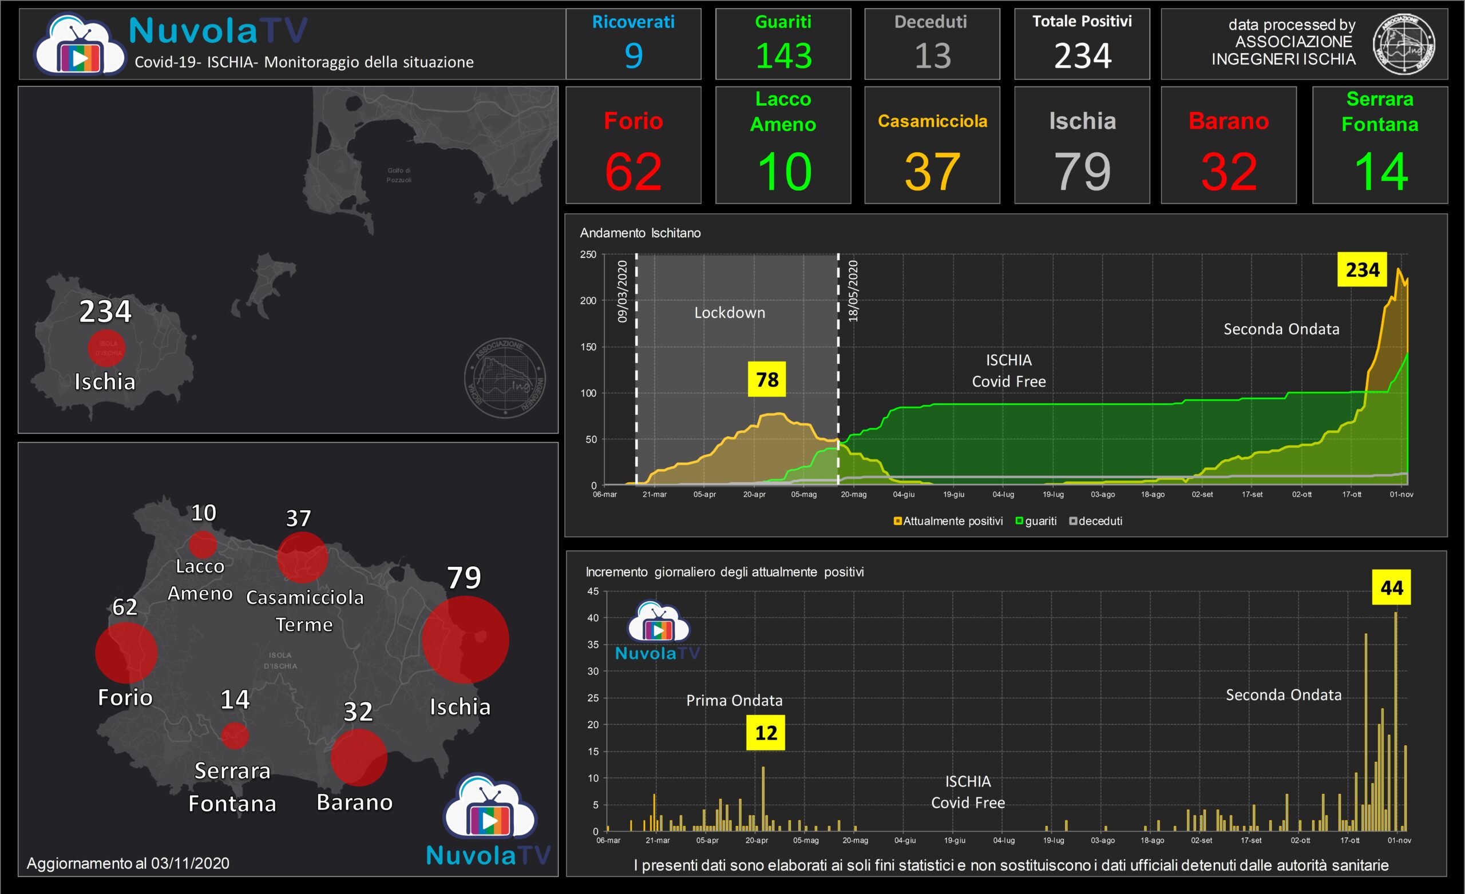Click the engineers watermark seal on map
Image resolution: width=1465 pixels, height=894 pixels.
pyautogui.click(x=504, y=378)
